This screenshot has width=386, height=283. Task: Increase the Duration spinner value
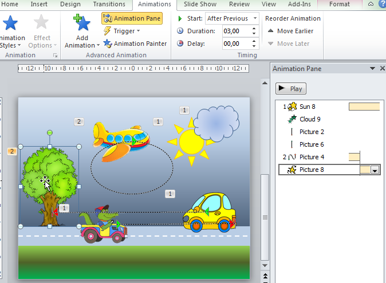[x=254, y=29]
